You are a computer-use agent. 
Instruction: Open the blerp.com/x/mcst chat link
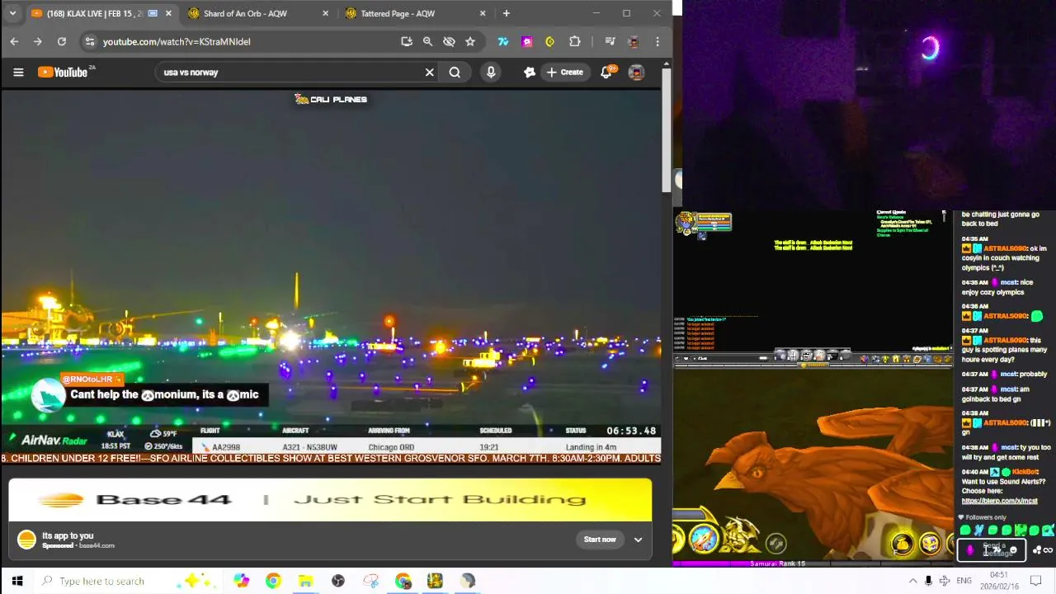click(x=999, y=501)
